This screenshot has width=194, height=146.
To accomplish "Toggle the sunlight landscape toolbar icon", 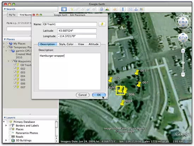I will (107, 9).
